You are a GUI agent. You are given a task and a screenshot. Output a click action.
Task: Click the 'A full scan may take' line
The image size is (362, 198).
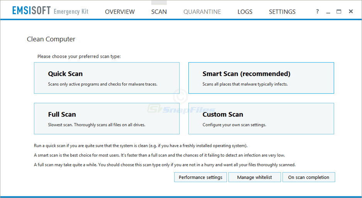pos(165,165)
